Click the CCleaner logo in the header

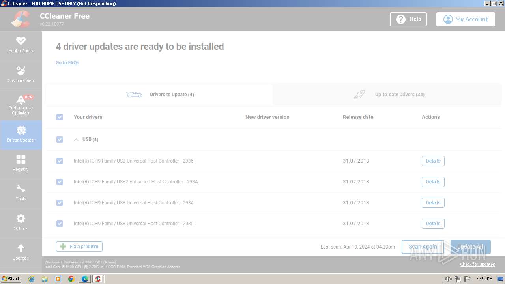(21, 19)
